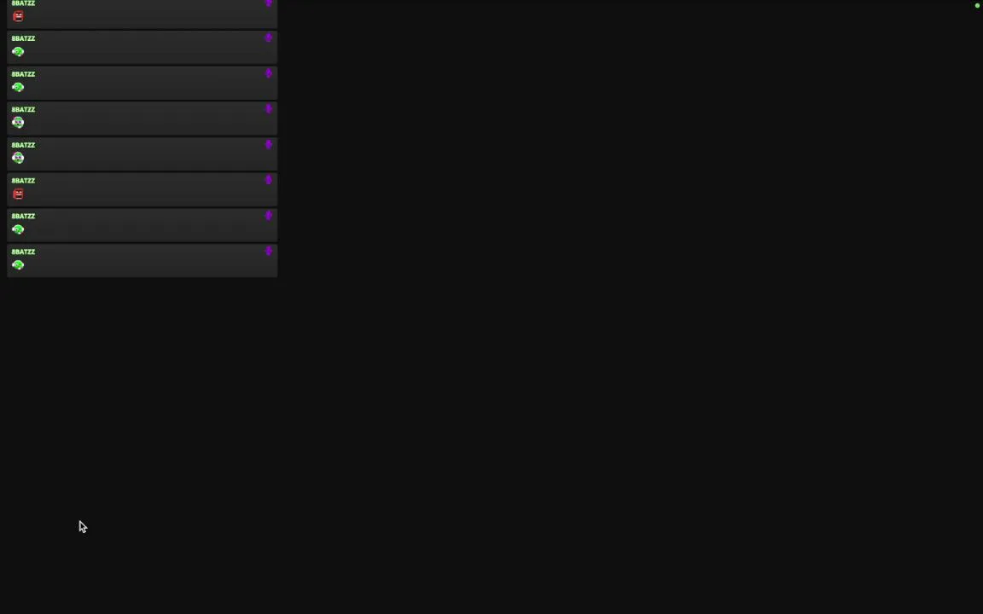Click the purple badge on the upper headphone-face message
983x614 pixels.
268,109
